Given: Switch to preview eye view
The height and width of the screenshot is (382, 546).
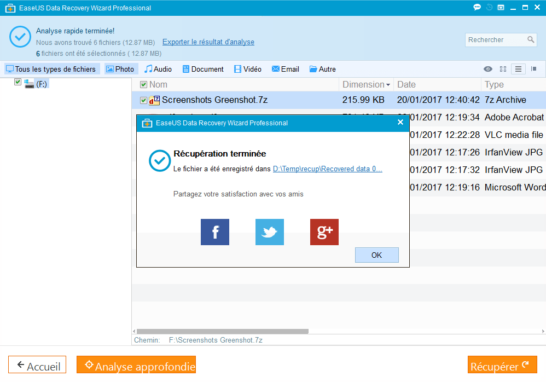Looking at the screenshot, I should coord(488,69).
